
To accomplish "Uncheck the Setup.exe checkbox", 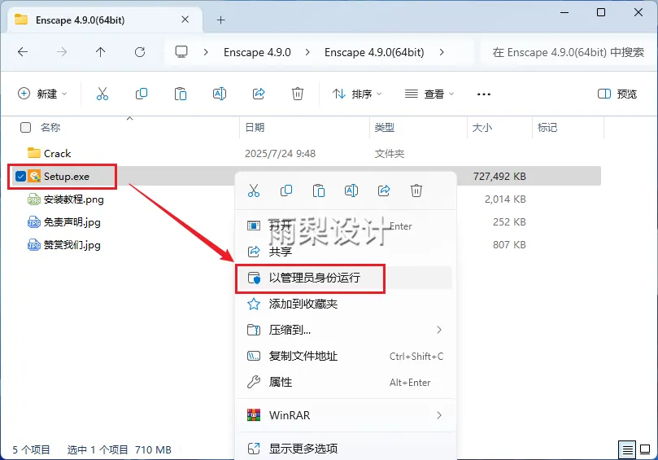I will [x=20, y=176].
